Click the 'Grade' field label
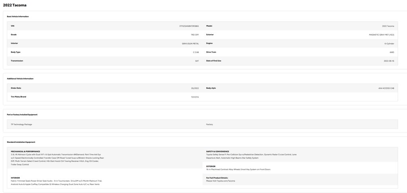The image size is (407, 193). [14, 35]
